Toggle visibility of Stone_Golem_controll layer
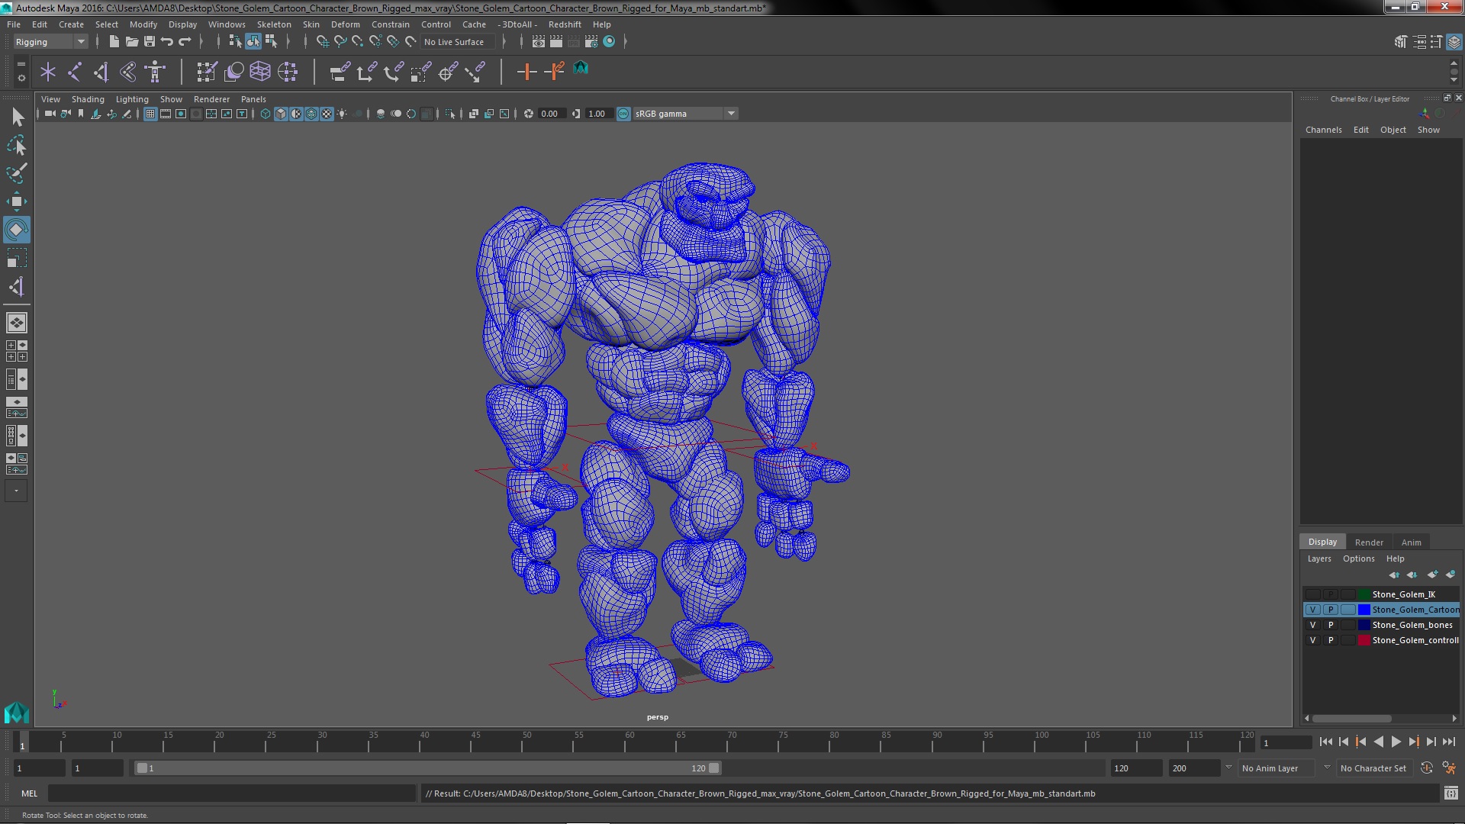This screenshot has width=1465, height=824. [x=1312, y=640]
